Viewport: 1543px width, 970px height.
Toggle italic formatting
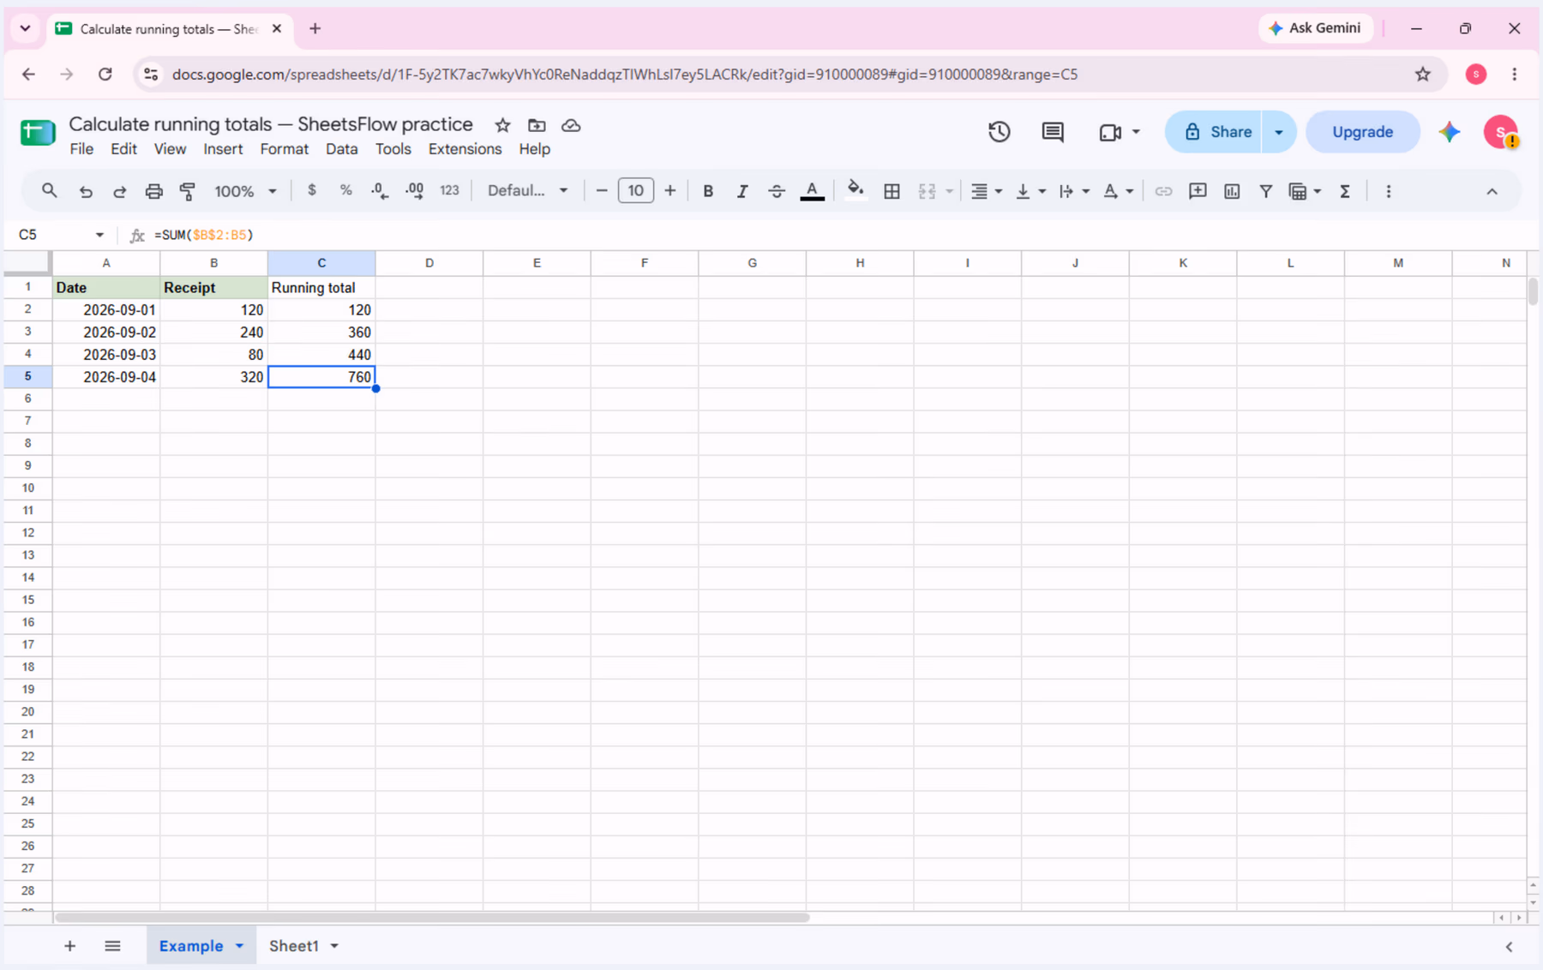742,191
